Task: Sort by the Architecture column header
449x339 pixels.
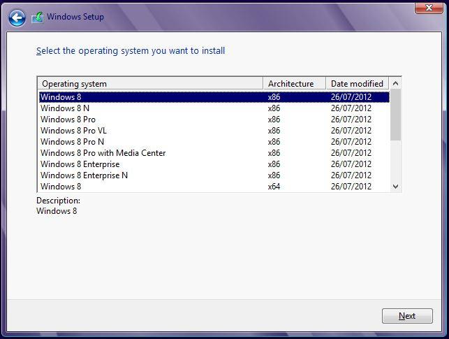Action: tap(294, 84)
